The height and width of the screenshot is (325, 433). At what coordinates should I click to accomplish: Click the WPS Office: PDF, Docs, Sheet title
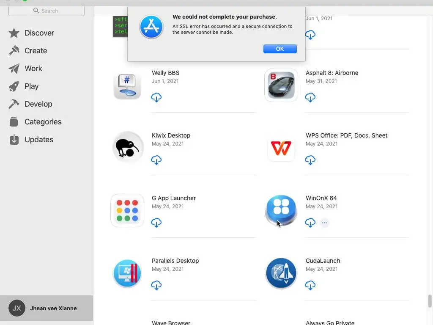pos(346,135)
